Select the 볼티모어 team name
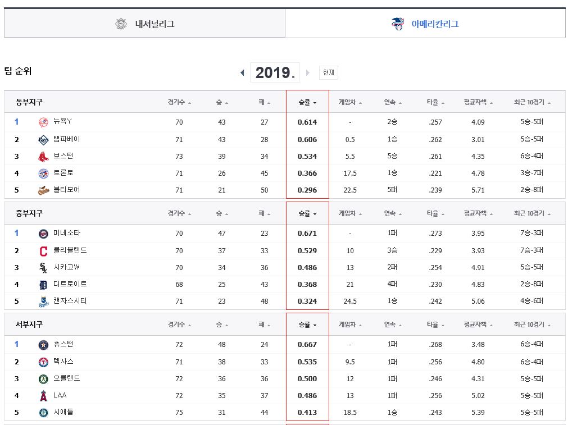This screenshot has width=568, height=425. 67,189
